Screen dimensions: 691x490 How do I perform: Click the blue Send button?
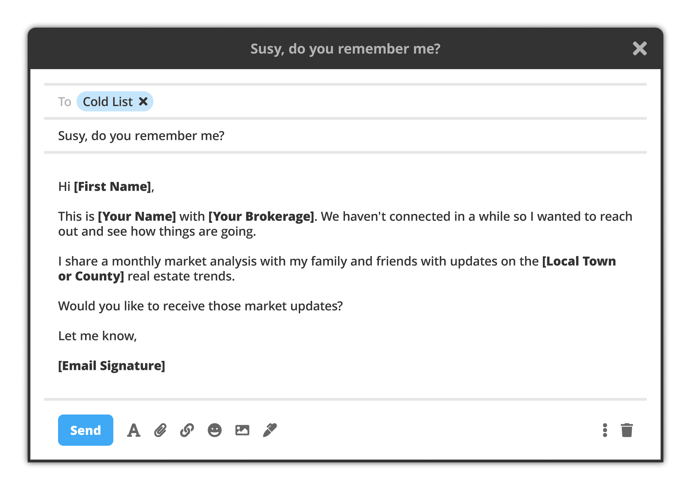click(86, 430)
